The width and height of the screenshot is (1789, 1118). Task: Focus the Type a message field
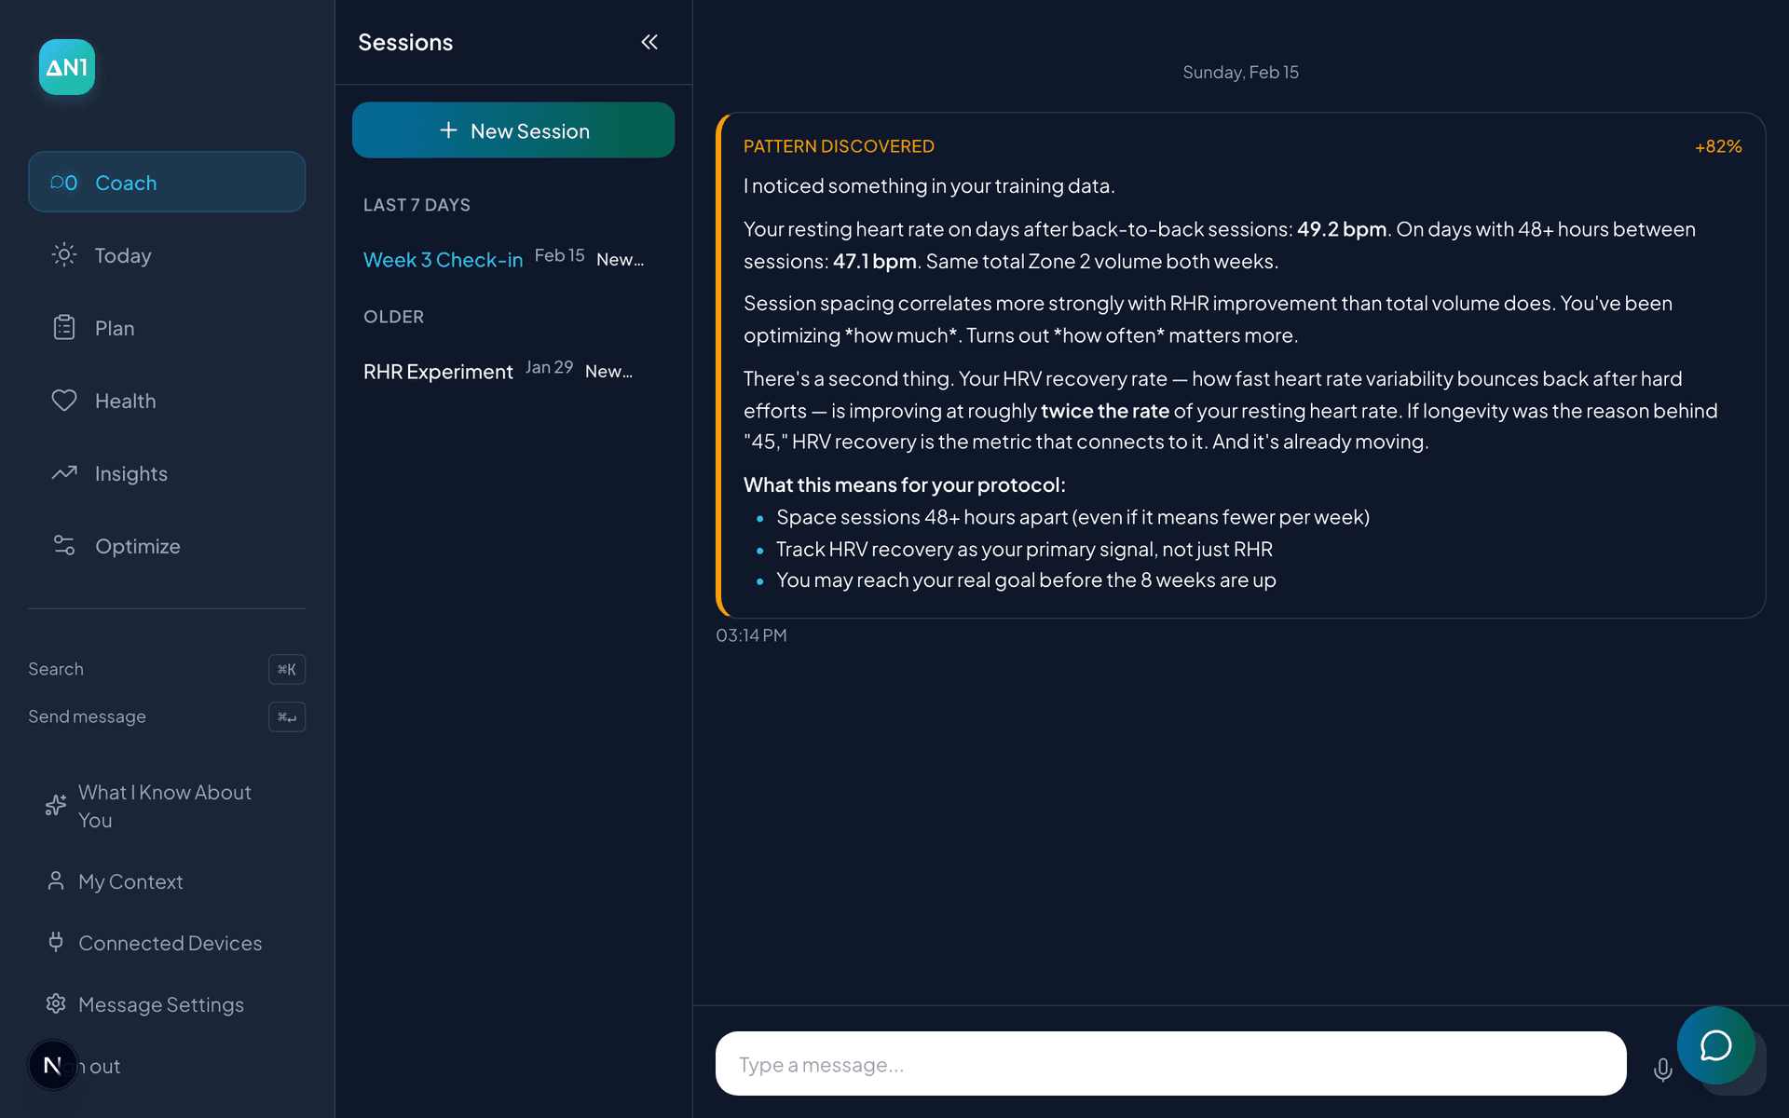click(1170, 1064)
